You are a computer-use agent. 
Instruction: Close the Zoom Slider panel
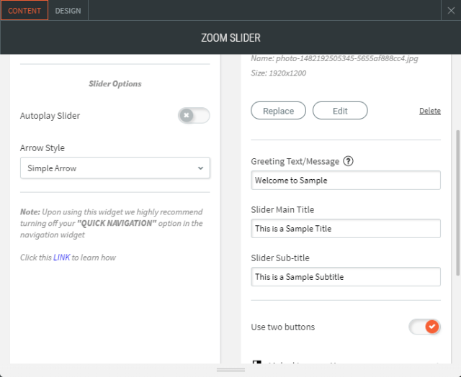pyautogui.click(x=451, y=10)
